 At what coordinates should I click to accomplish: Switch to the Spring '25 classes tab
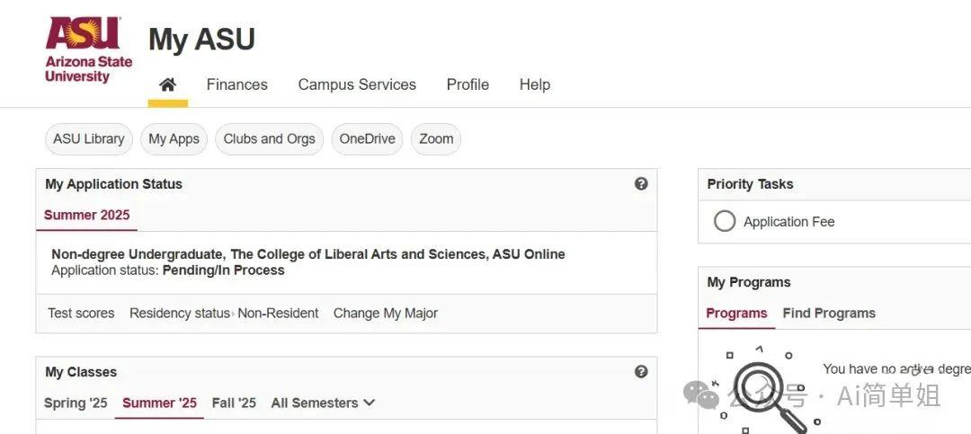[76, 403]
